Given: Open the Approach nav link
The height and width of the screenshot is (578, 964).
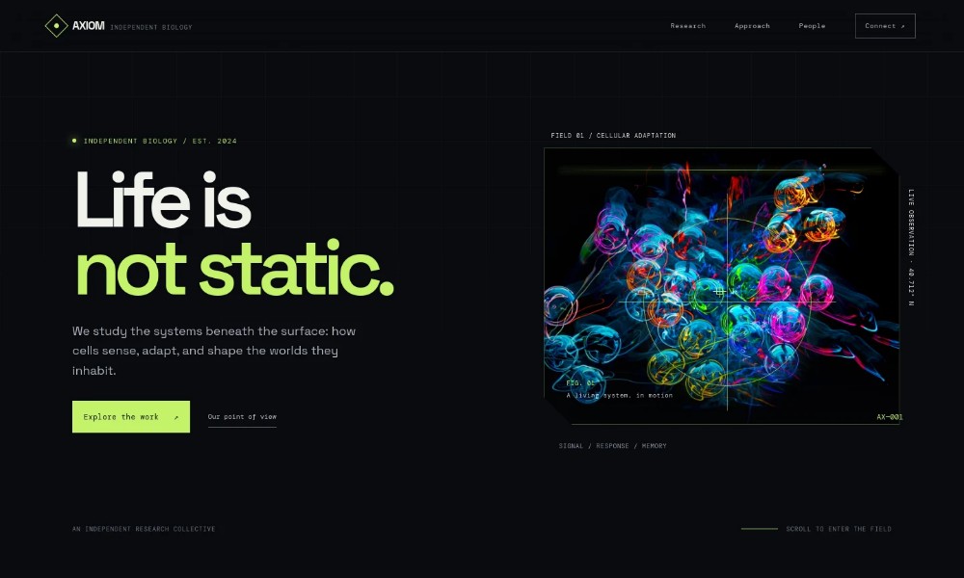Looking at the screenshot, I should 752,26.
